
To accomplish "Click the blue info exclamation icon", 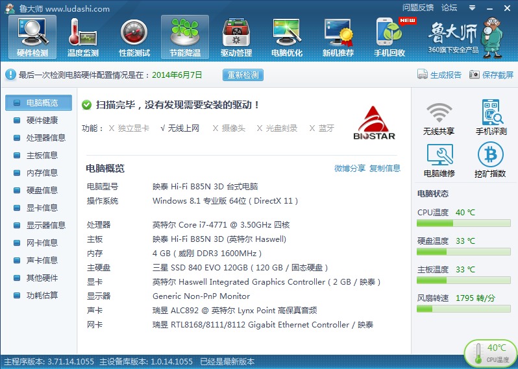I will click(x=10, y=75).
